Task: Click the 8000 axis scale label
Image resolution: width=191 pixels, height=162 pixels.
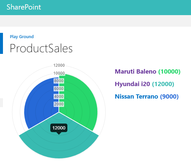Action: [x=59, y=81]
